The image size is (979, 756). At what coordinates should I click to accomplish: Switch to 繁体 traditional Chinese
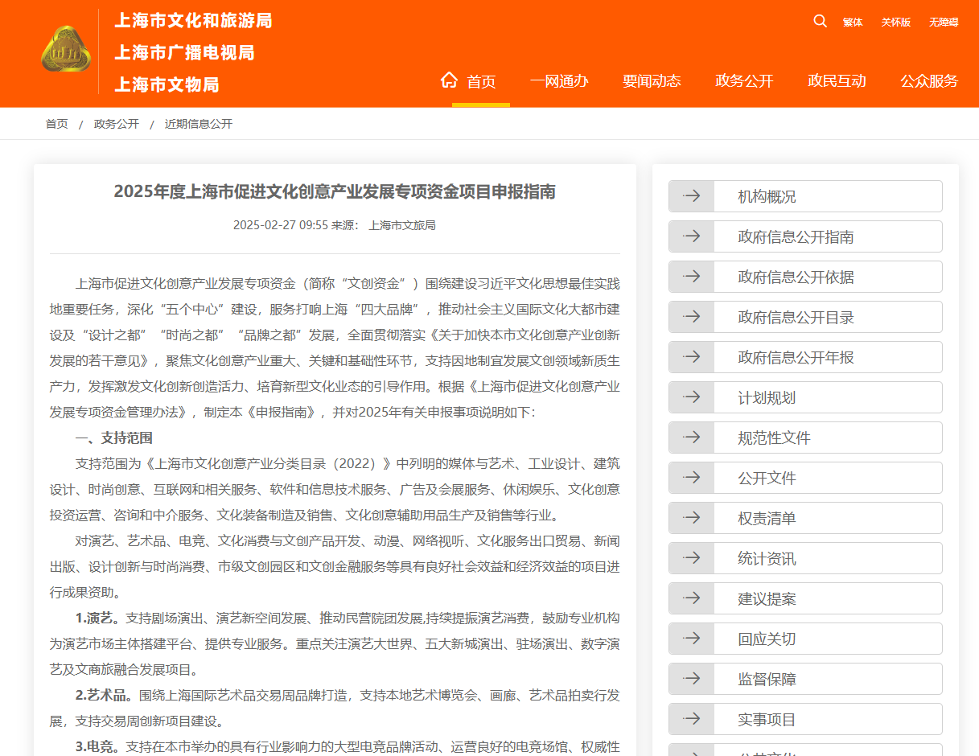point(853,23)
